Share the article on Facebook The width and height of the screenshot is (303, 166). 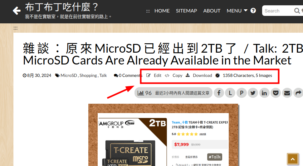[219, 93]
